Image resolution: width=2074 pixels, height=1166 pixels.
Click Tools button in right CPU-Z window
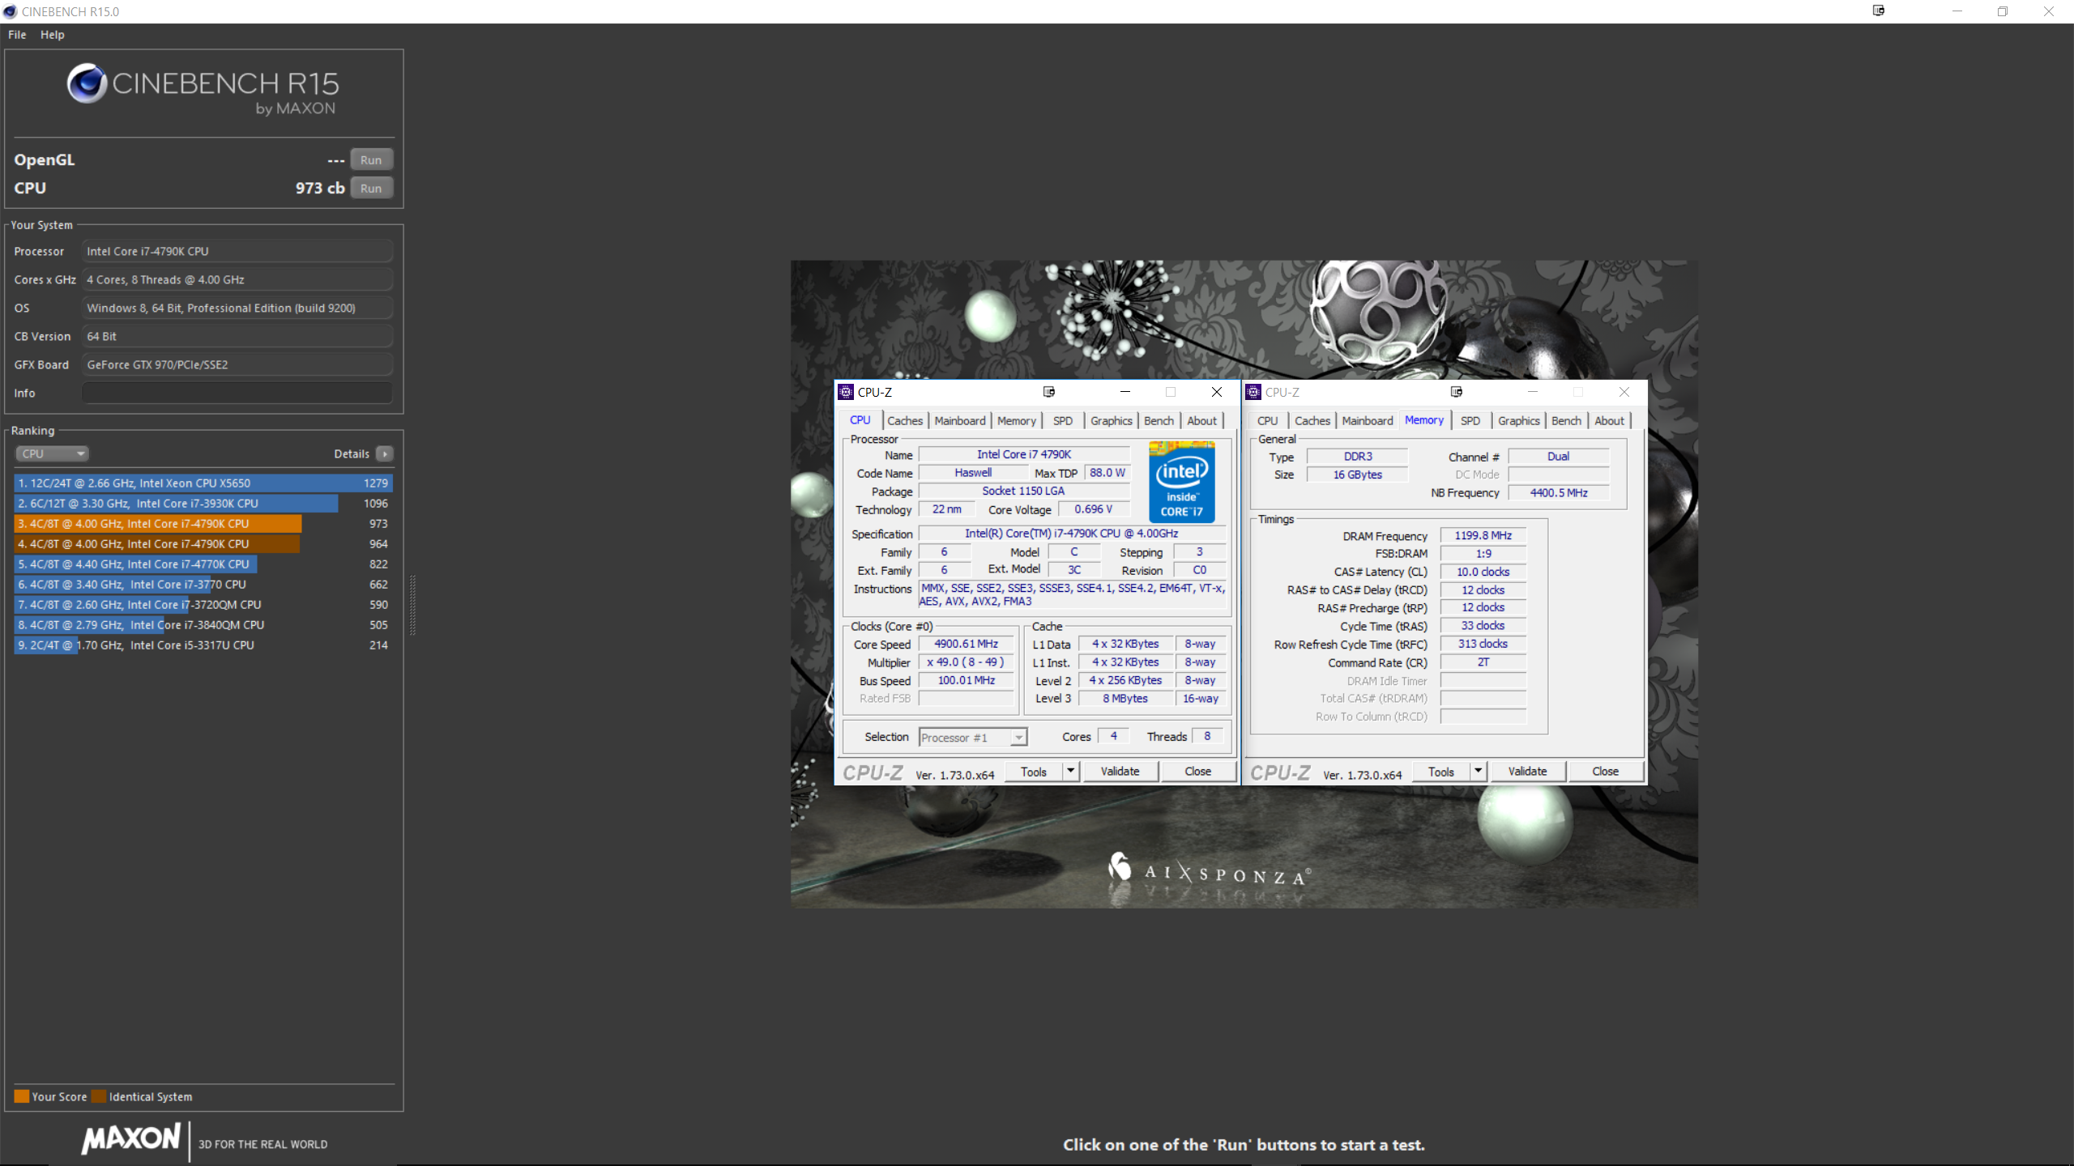tap(1441, 772)
